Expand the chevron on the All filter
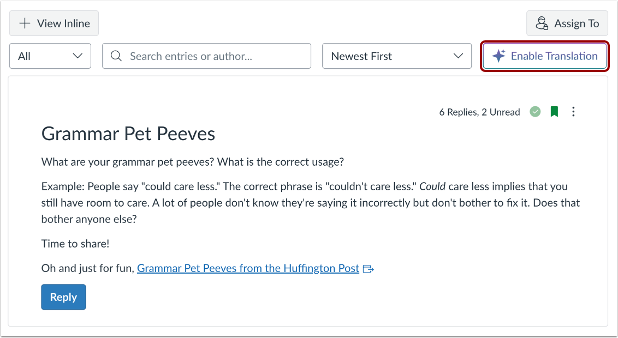Viewport: 618px width, 338px height. point(78,56)
